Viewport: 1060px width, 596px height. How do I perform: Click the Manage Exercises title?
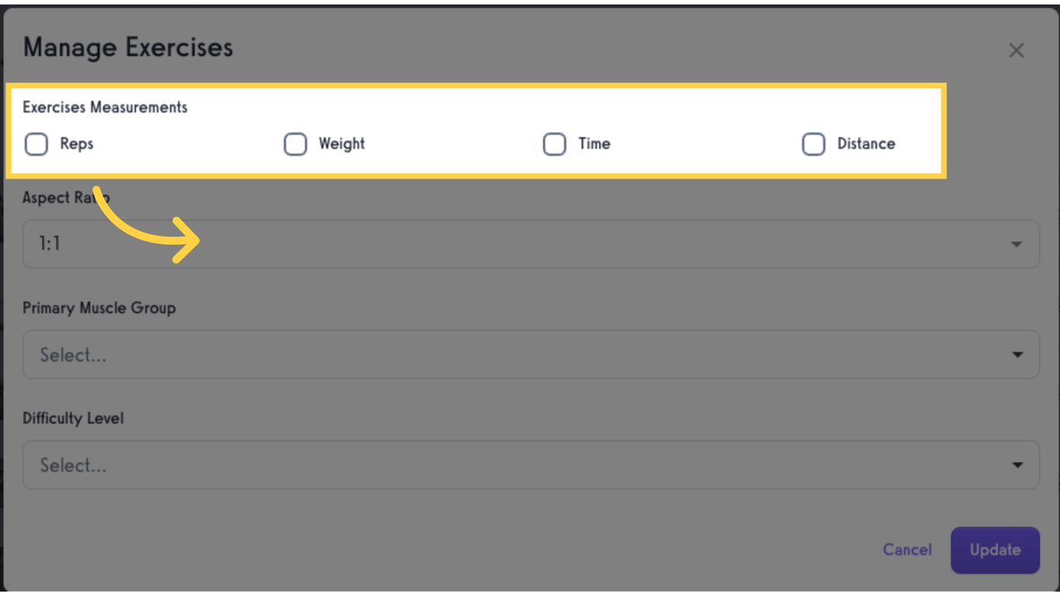127,47
